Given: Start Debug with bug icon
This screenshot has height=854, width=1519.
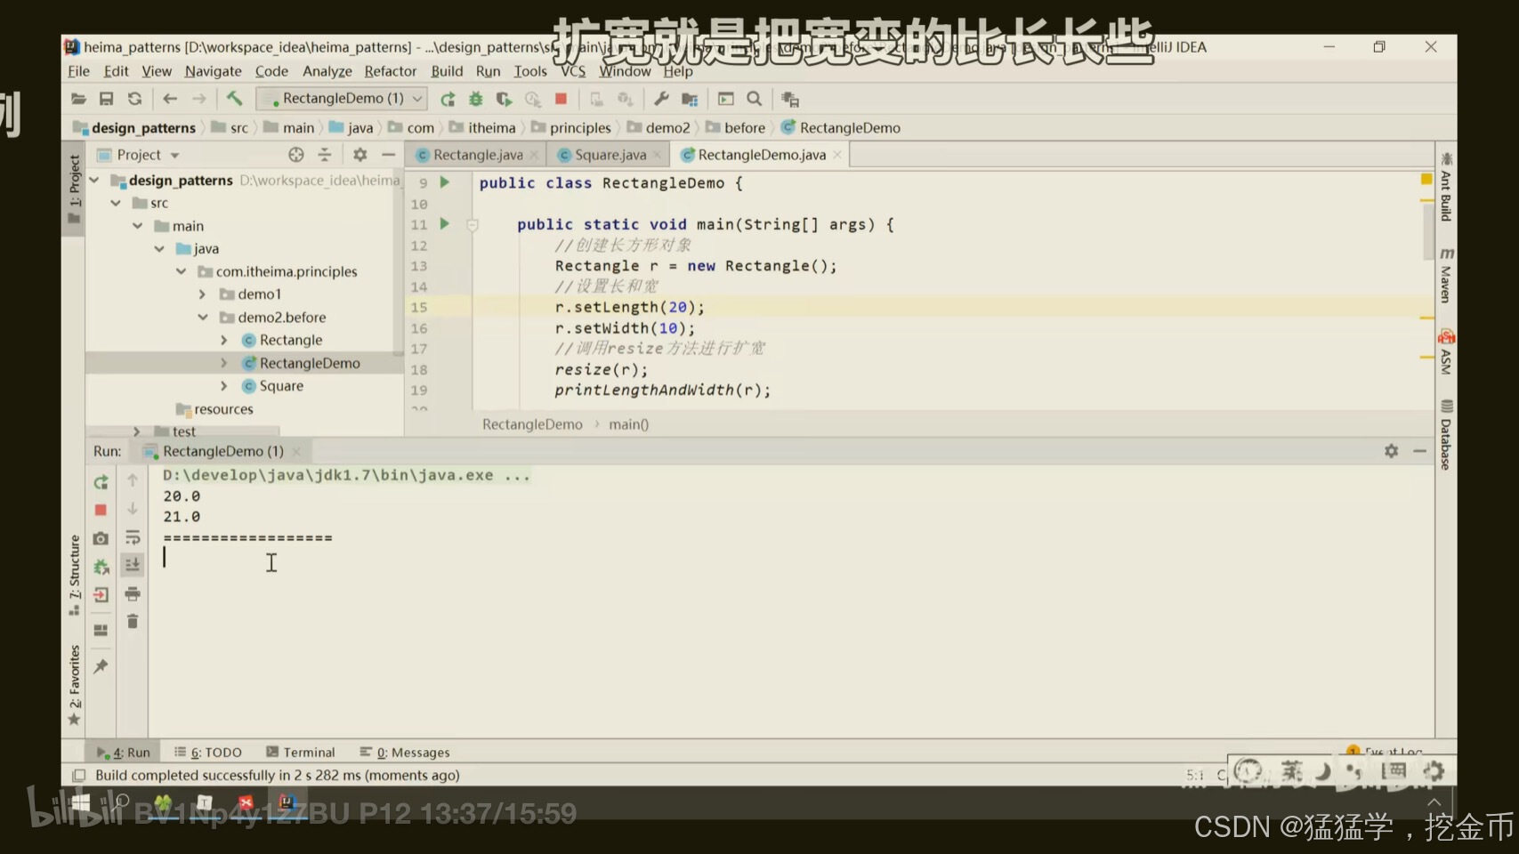Looking at the screenshot, I should pos(476,99).
